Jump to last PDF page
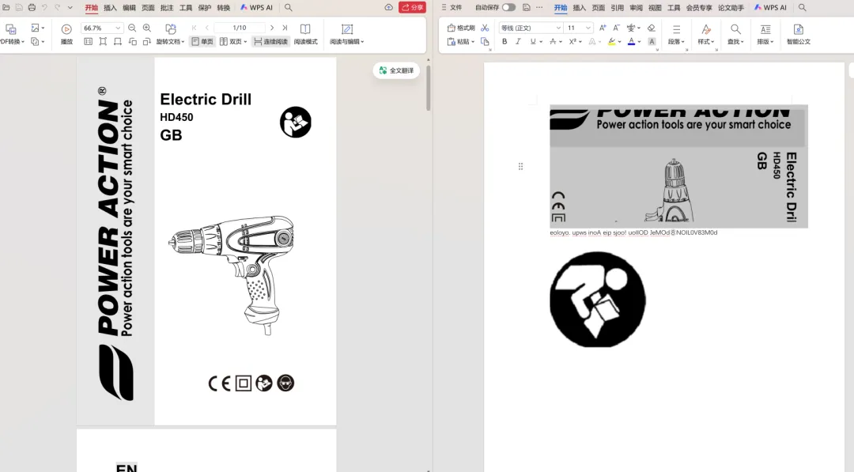Viewport: 854px width, 472px height. (x=285, y=28)
